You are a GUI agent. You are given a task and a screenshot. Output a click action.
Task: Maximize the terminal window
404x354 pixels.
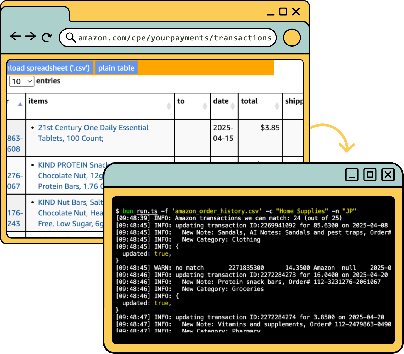(x=370, y=175)
